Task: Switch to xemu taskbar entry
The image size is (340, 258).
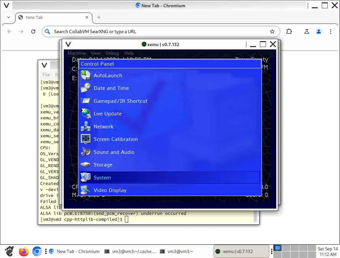Action: [241, 251]
